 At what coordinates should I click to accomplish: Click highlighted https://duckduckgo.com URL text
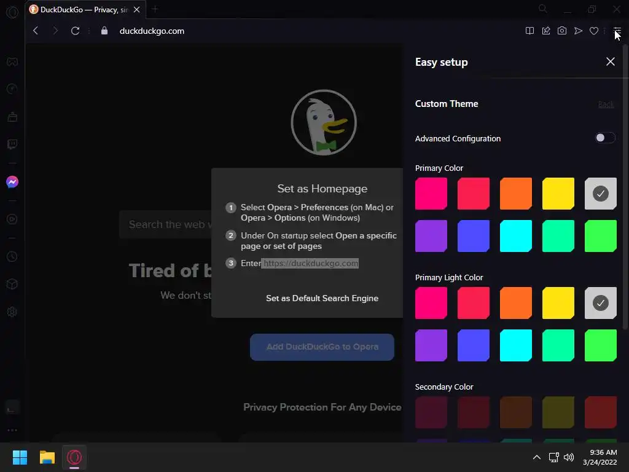310,263
